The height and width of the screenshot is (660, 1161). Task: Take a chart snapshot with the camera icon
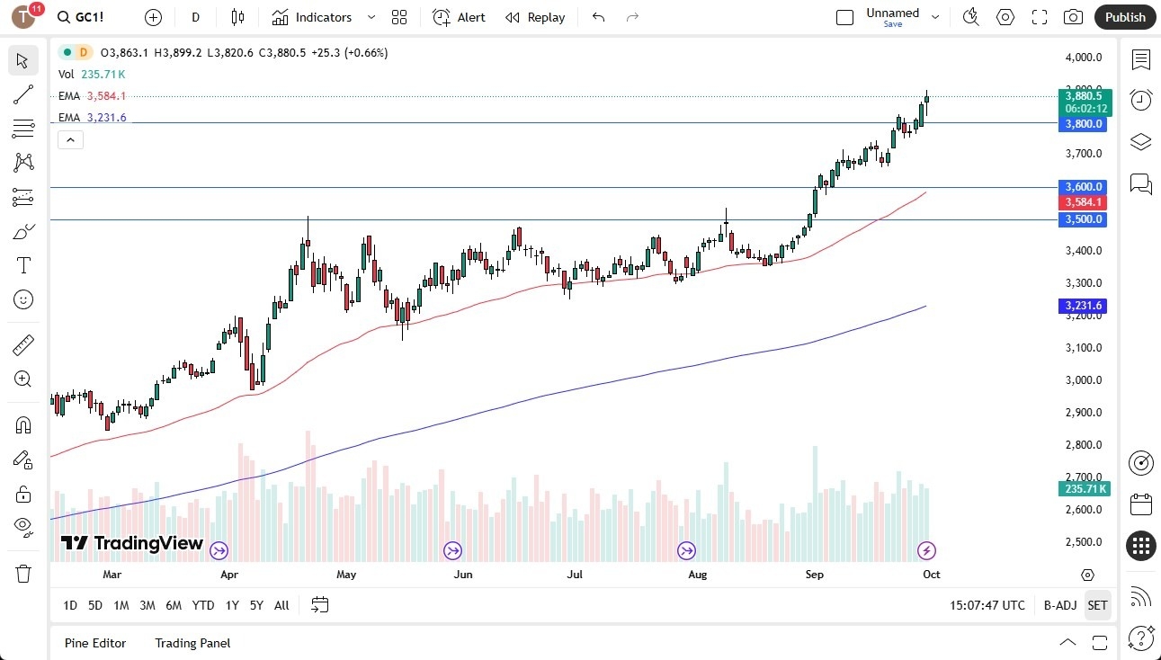tap(1074, 17)
